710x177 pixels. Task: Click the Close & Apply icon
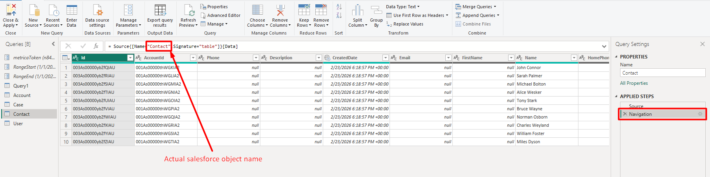click(x=11, y=11)
